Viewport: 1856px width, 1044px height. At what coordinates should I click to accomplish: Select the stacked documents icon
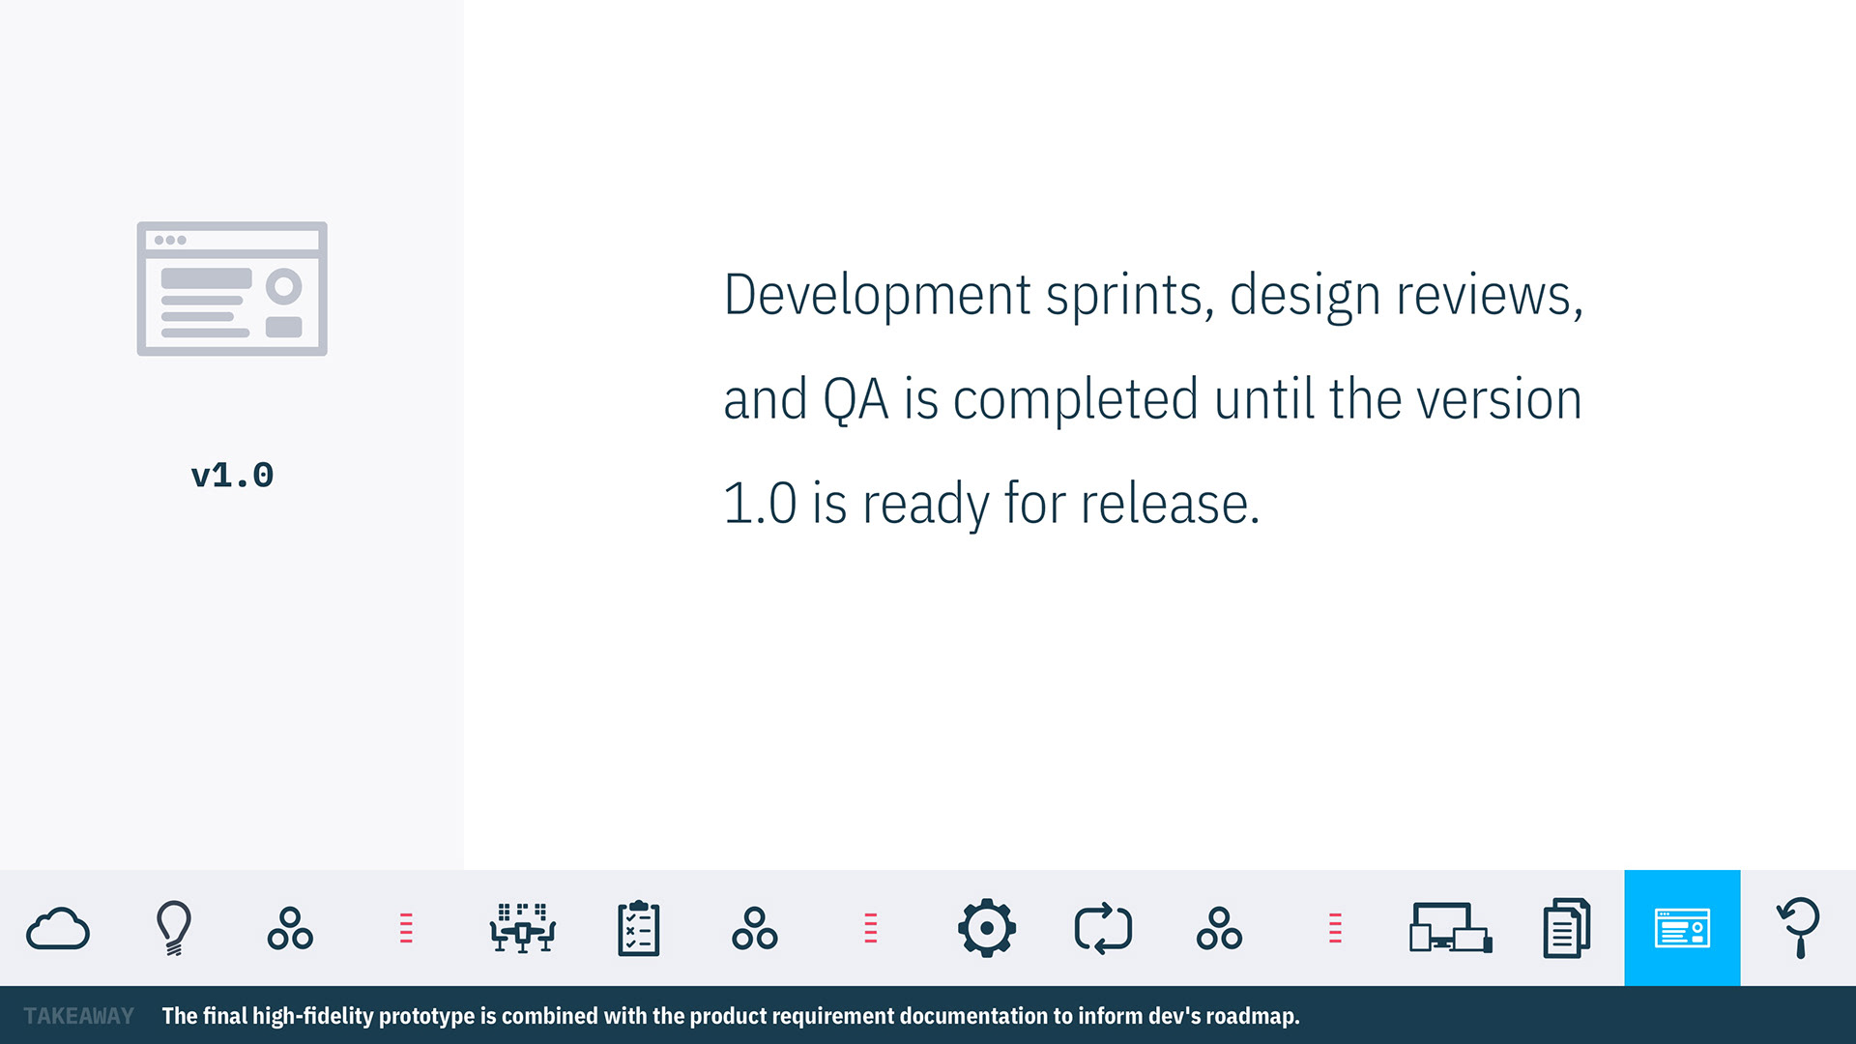[1567, 928]
